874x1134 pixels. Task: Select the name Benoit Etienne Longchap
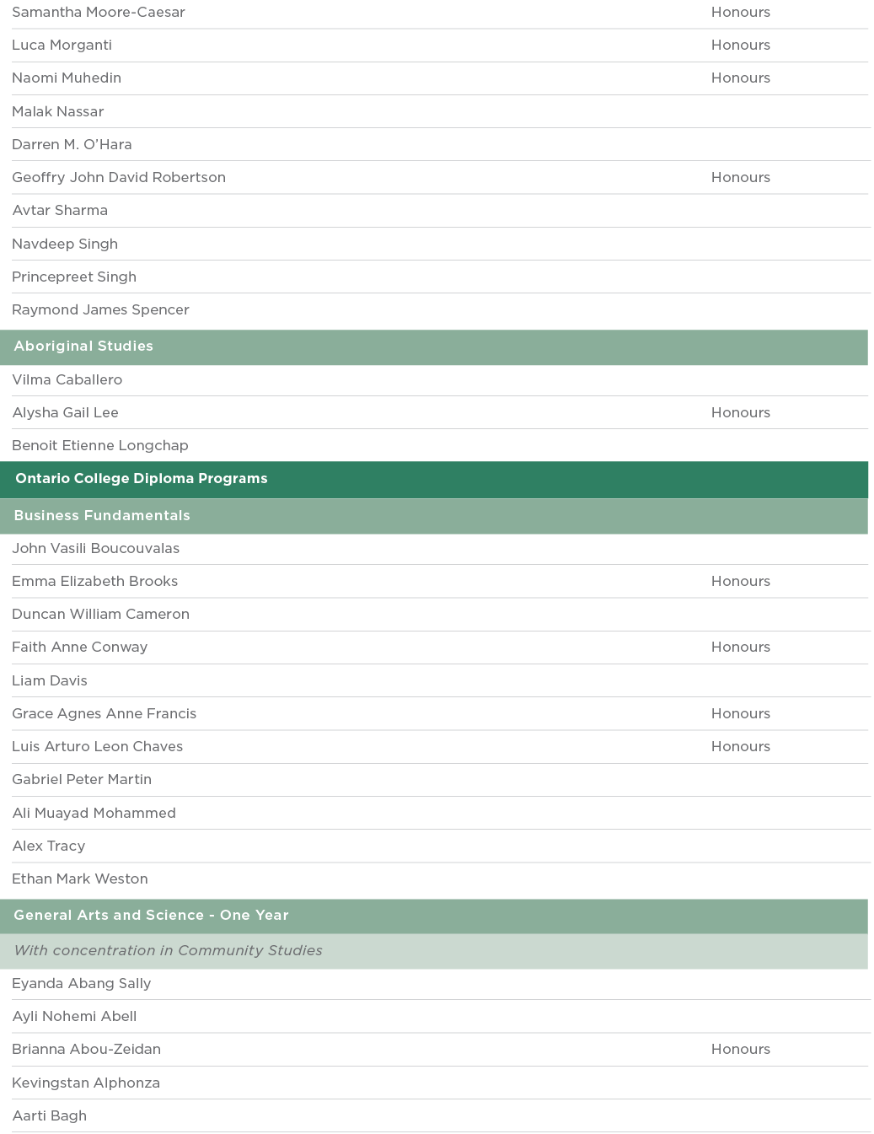[x=100, y=446]
